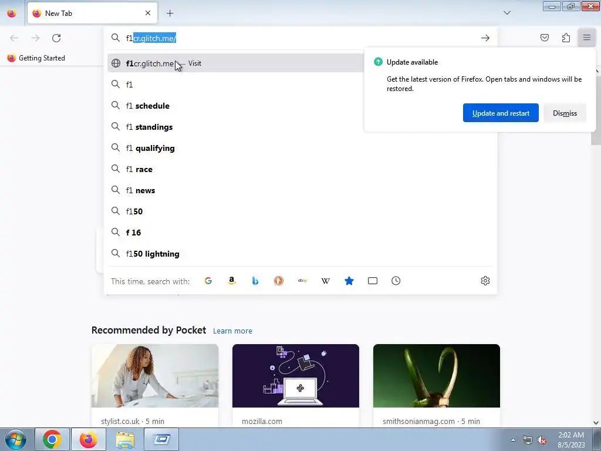Click the forward navigation arrow
The height and width of the screenshot is (451, 601).
pos(35,38)
